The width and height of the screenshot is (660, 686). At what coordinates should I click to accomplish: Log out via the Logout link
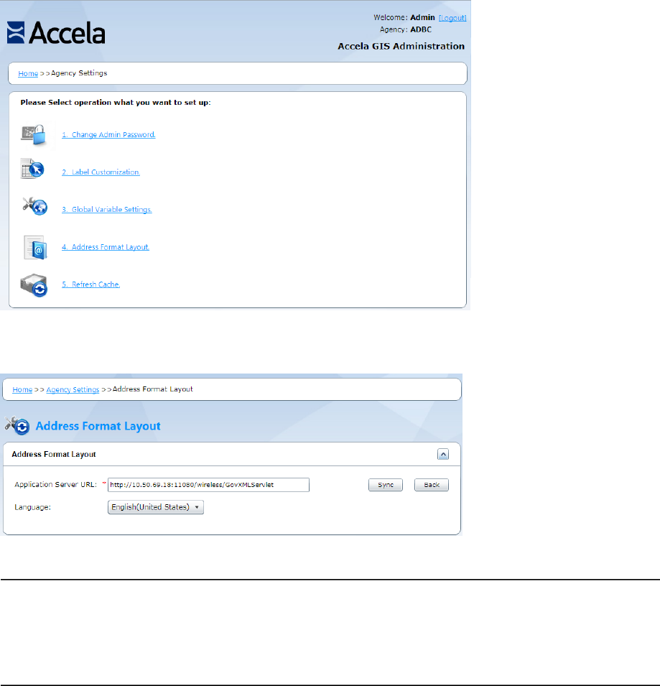[x=452, y=18]
